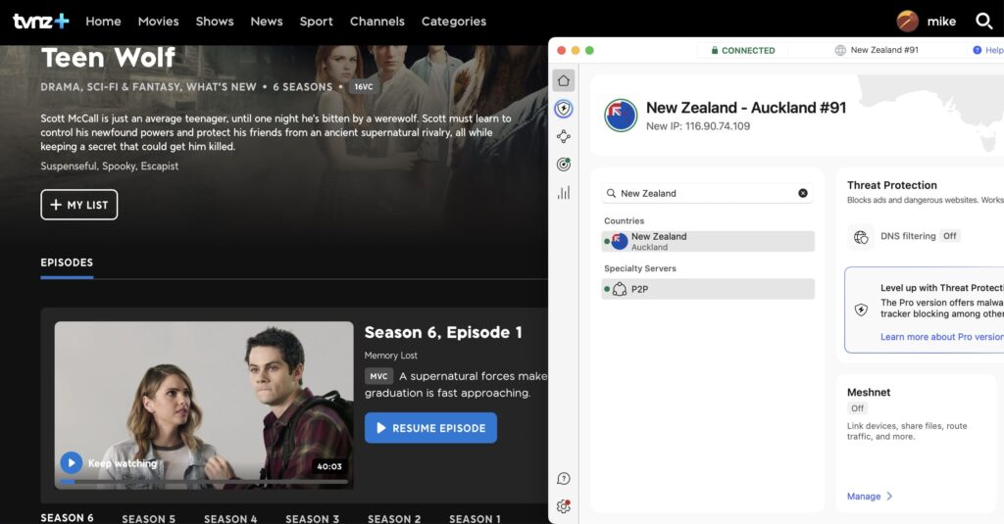Viewport: 1004px width, 524px height.
Task: Select the P2P specialty server row
Action: coord(708,289)
